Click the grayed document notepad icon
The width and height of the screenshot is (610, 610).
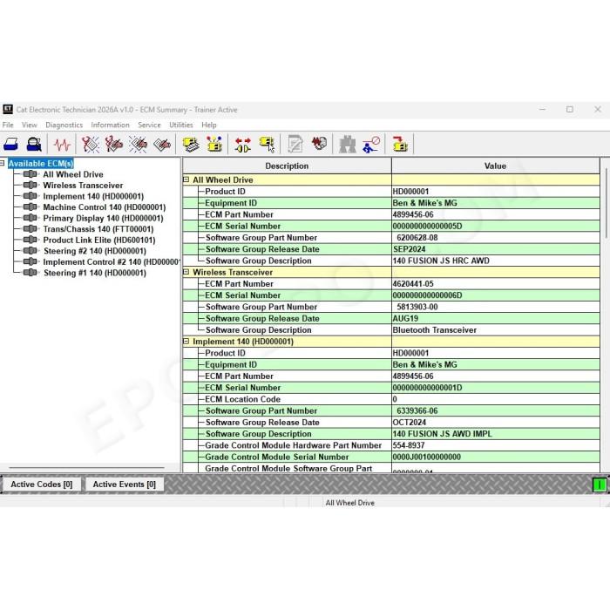(295, 145)
